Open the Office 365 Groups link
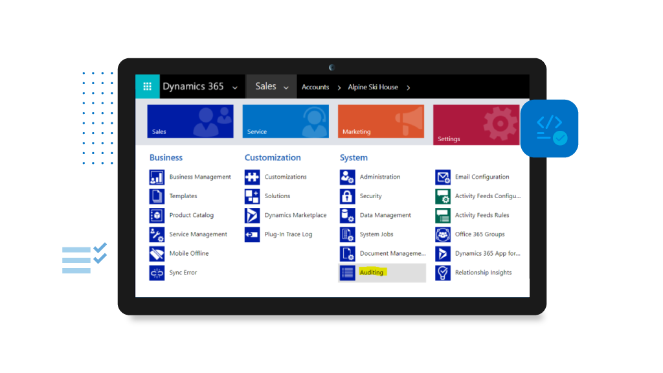 480,234
